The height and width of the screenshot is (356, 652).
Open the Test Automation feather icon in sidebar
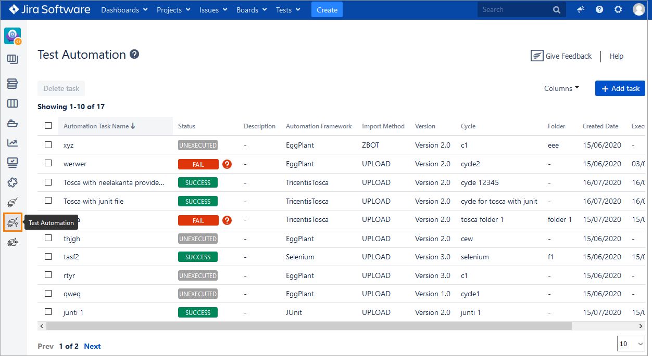coord(12,221)
